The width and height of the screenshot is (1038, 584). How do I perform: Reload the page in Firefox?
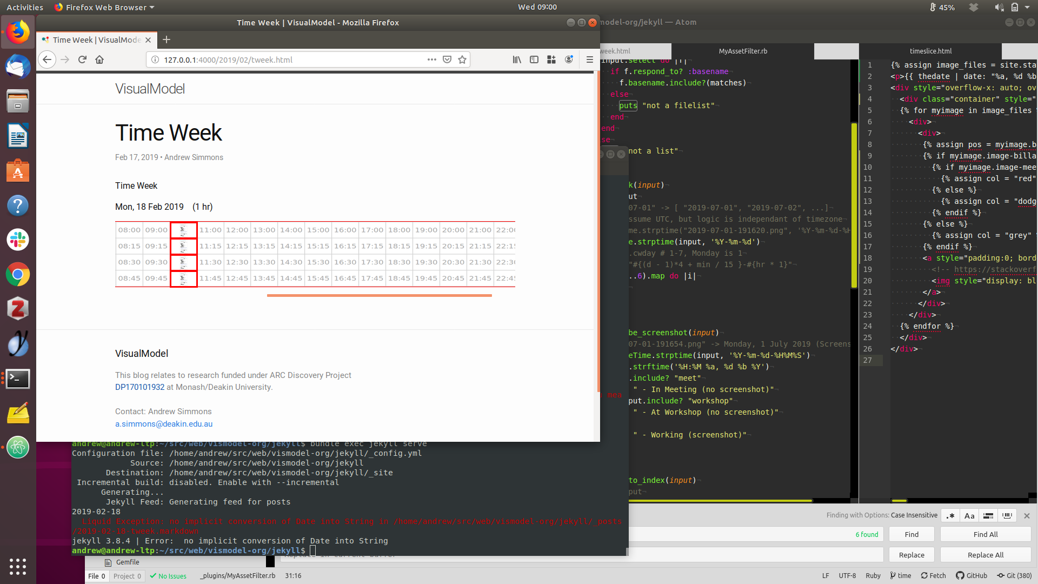(x=82, y=59)
